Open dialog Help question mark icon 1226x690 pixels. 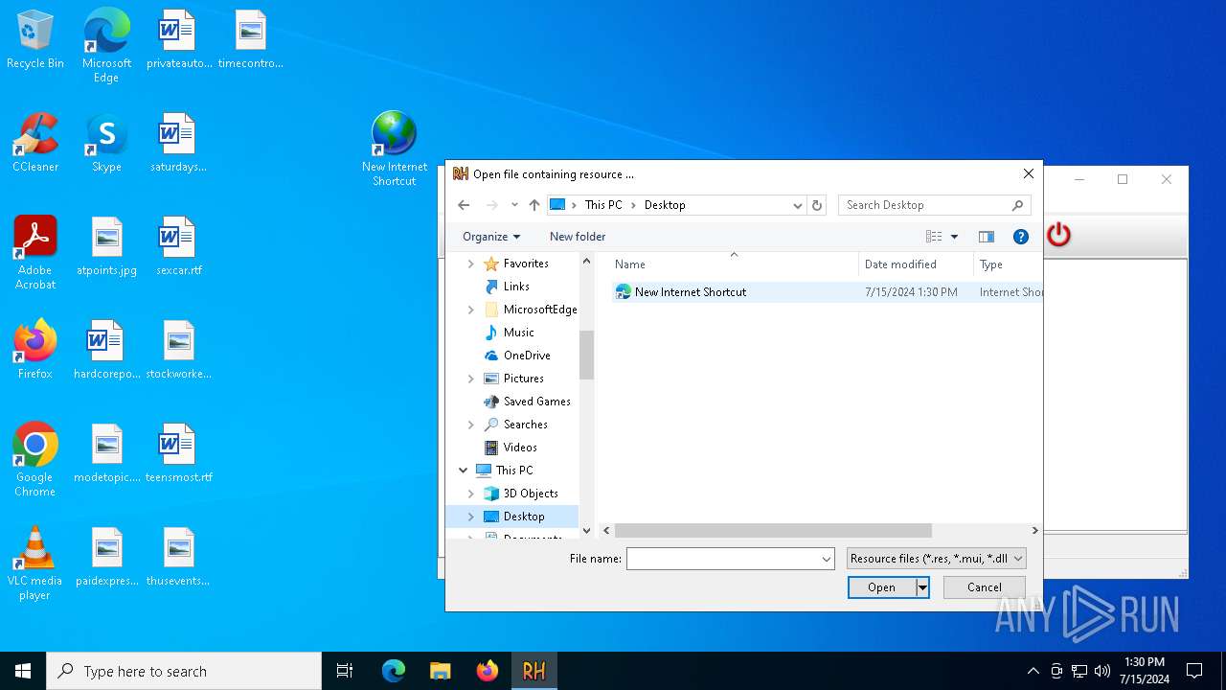(x=1021, y=237)
